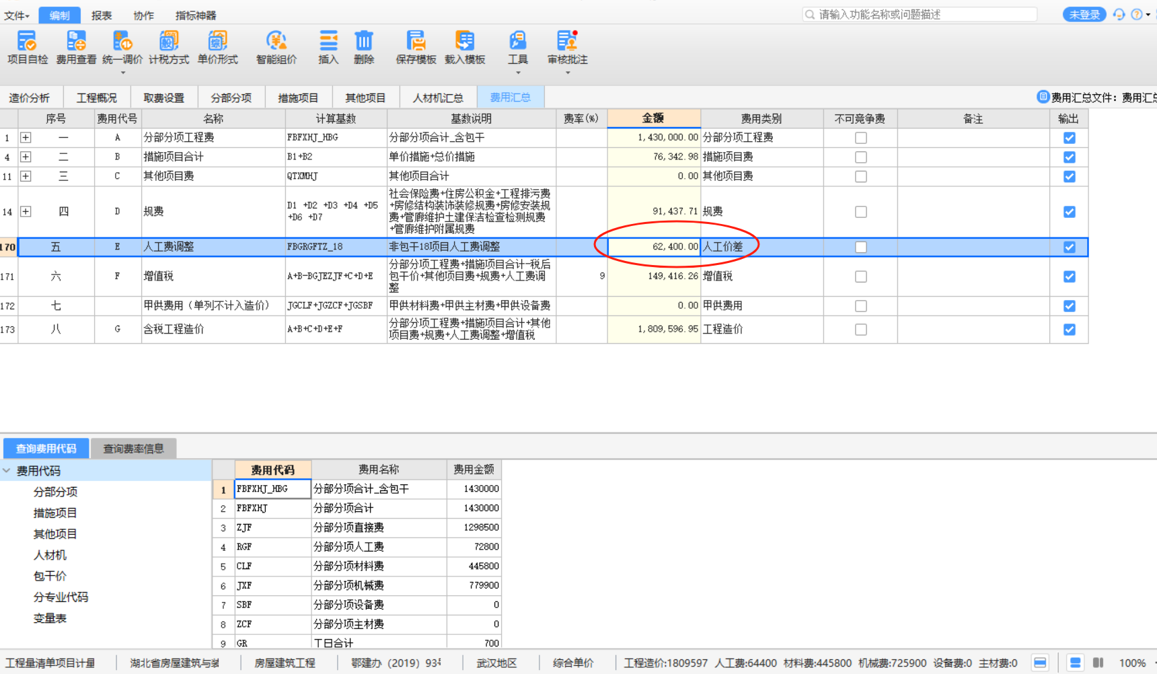Click the 武汉地区 status bar entry

[496, 663]
